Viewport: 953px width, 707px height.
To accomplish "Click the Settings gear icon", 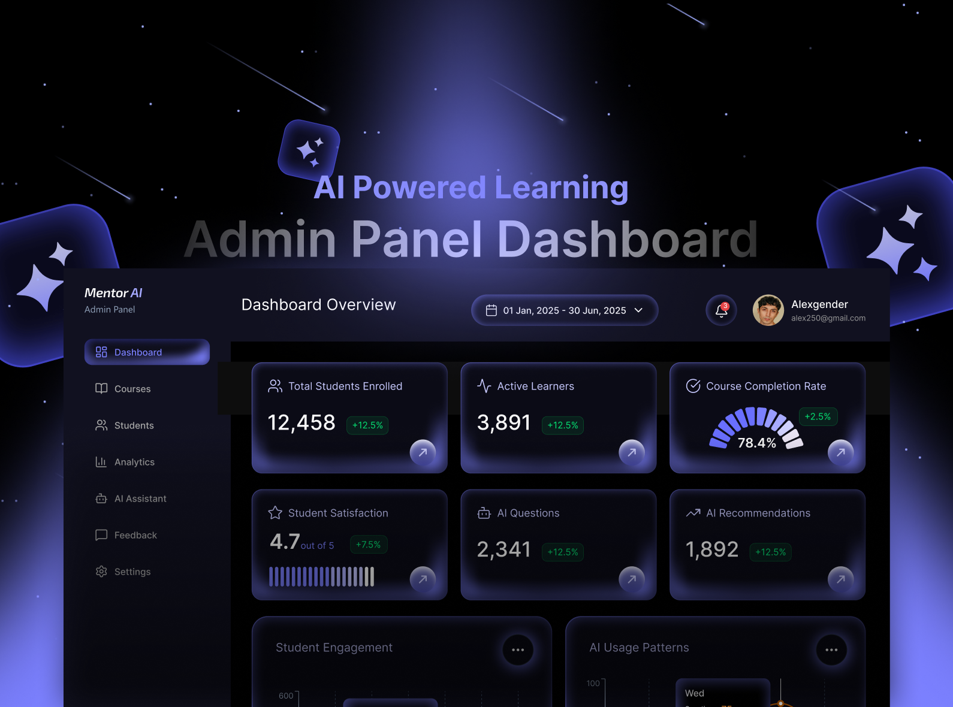I will [101, 572].
